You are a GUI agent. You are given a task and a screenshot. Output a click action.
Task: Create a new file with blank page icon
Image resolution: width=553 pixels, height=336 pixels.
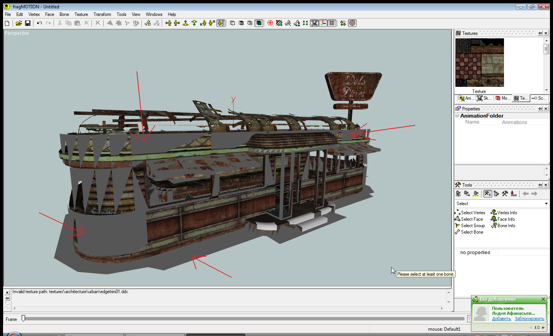point(7,23)
